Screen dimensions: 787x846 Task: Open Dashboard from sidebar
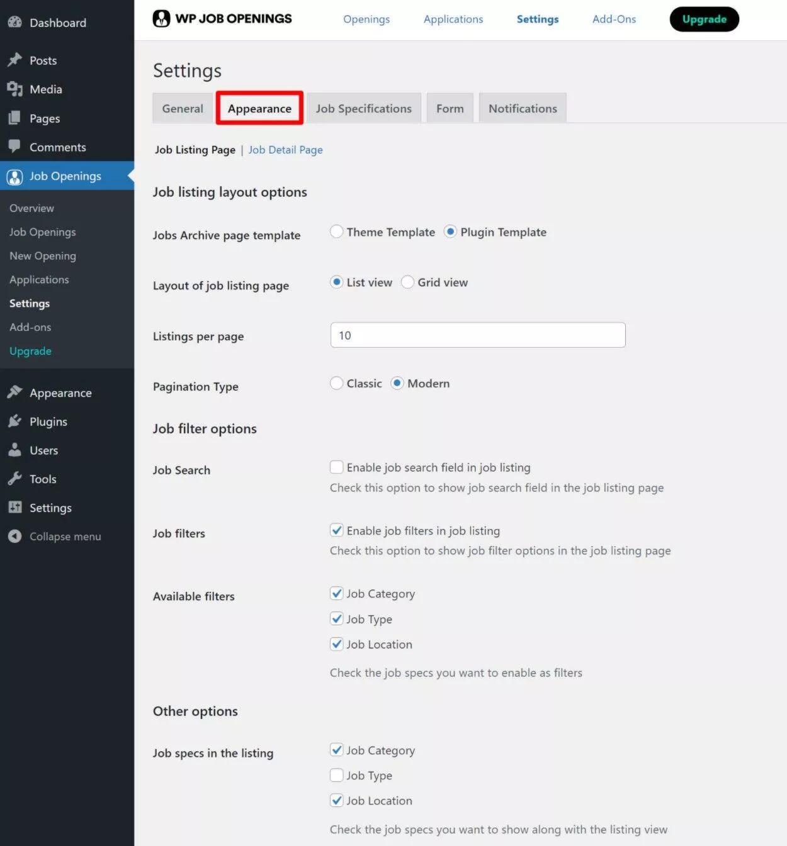58,23
